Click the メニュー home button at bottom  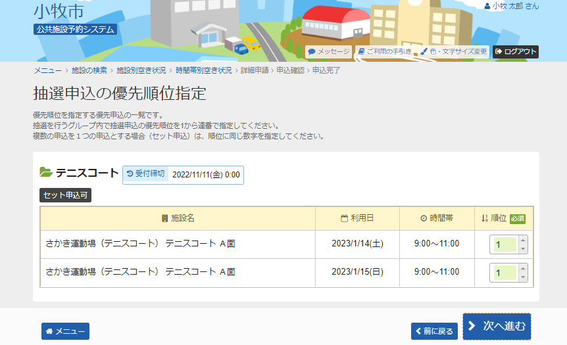pyautogui.click(x=65, y=331)
